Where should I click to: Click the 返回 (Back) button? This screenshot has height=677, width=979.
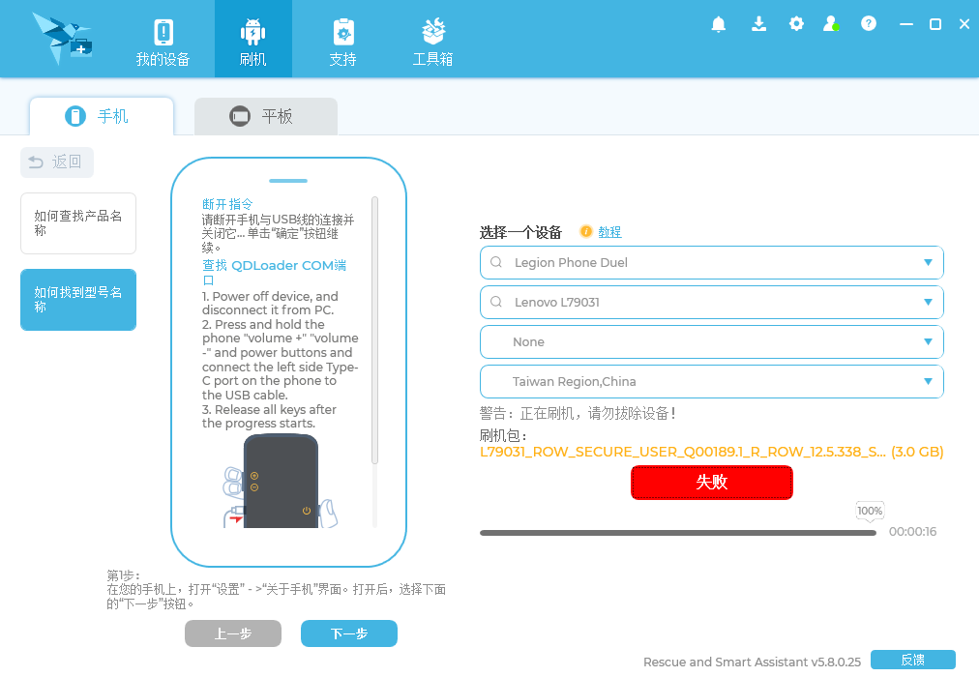[x=57, y=162]
